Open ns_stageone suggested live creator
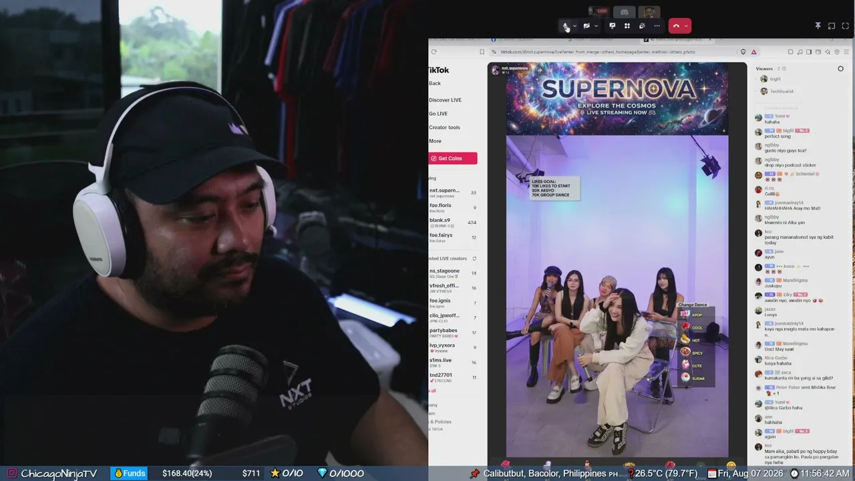The width and height of the screenshot is (855, 481). click(453, 273)
